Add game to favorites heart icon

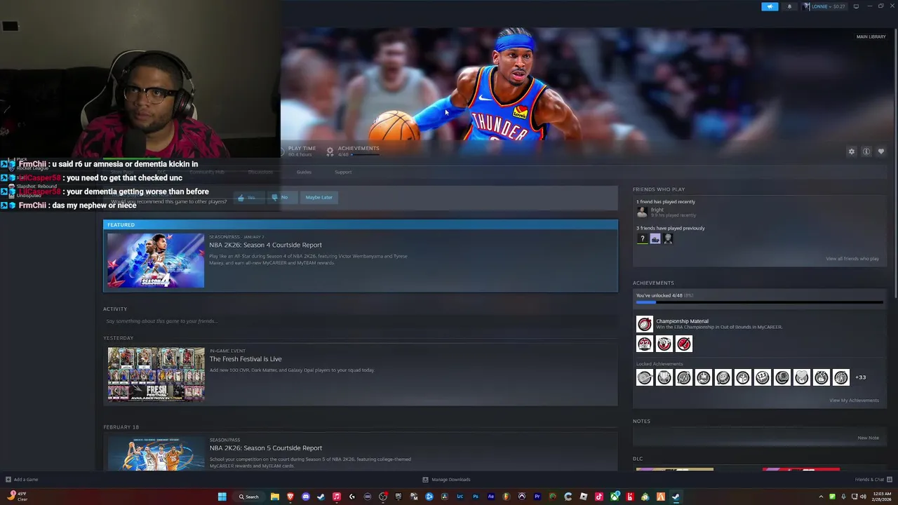(x=881, y=151)
